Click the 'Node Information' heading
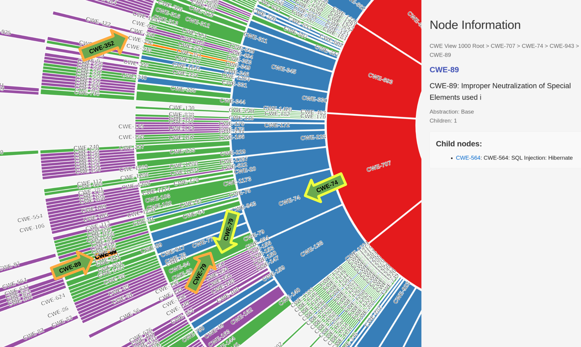581x347 pixels. (475, 25)
